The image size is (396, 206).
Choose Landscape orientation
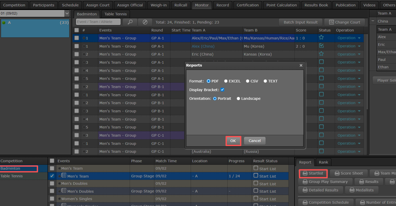238,99
